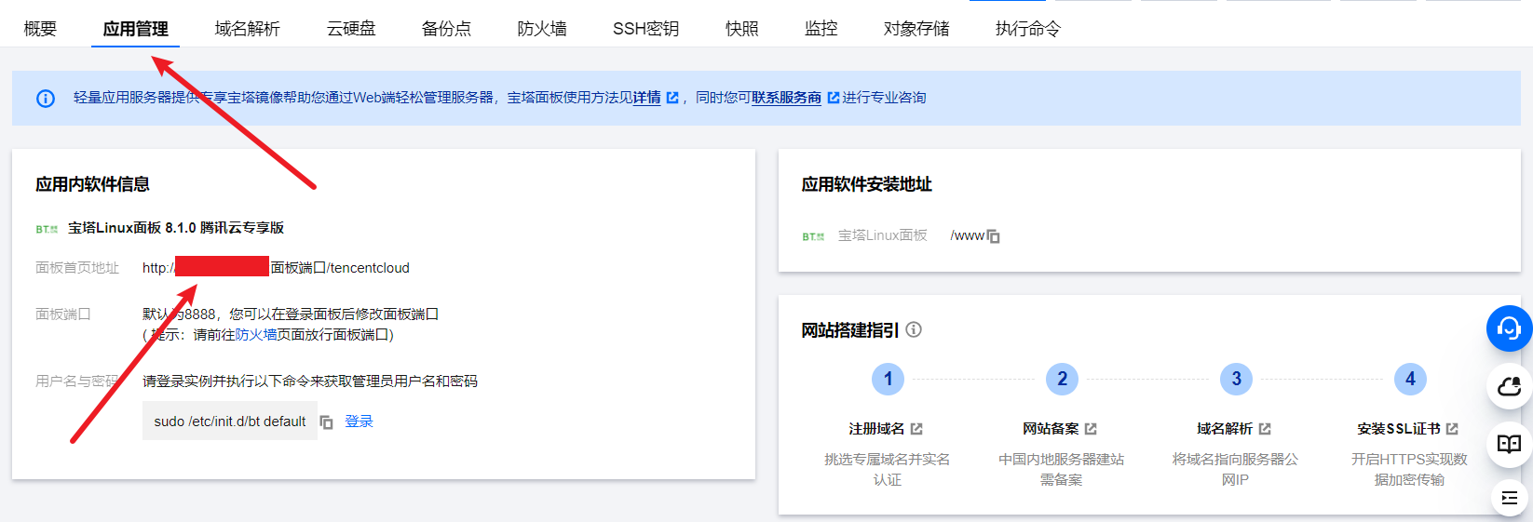The width and height of the screenshot is (1533, 522).
Task: Click the panel homepage URL text
Action: pyautogui.click(x=276, y=268)
